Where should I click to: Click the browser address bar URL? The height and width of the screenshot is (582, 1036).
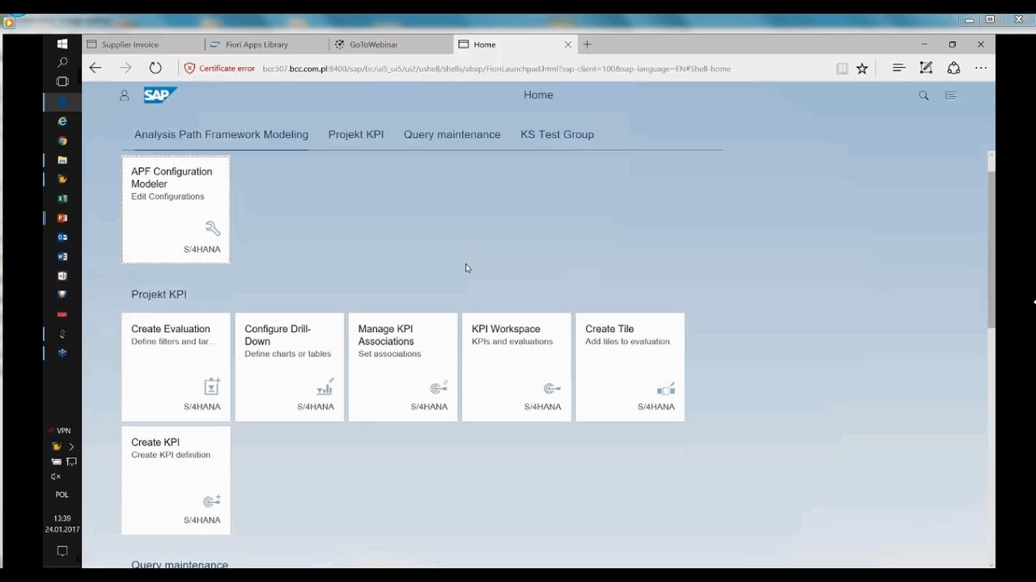pos(496,69)
